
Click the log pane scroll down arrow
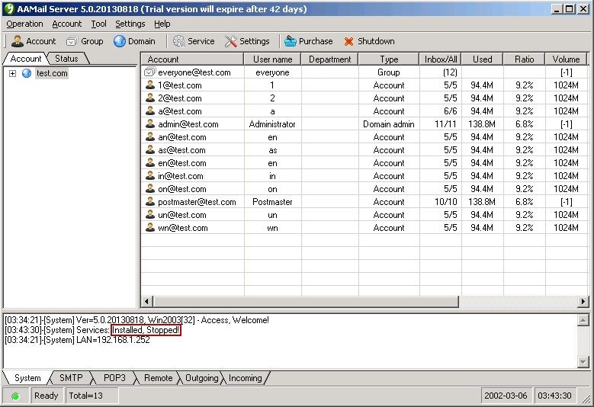point(583,362)
